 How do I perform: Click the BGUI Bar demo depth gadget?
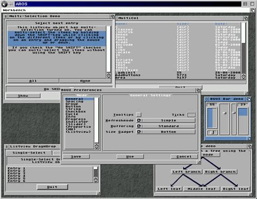tap(249, 99)
